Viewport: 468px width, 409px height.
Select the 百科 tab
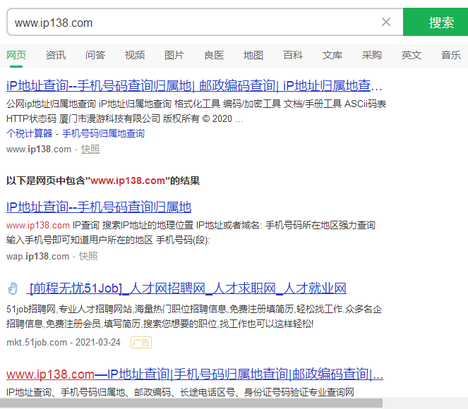pyautogui.click(x=293, y=55)
